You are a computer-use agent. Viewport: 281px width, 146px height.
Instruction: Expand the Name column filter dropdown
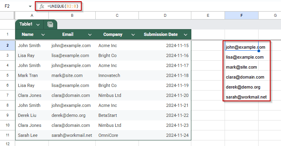pos(43,35)
